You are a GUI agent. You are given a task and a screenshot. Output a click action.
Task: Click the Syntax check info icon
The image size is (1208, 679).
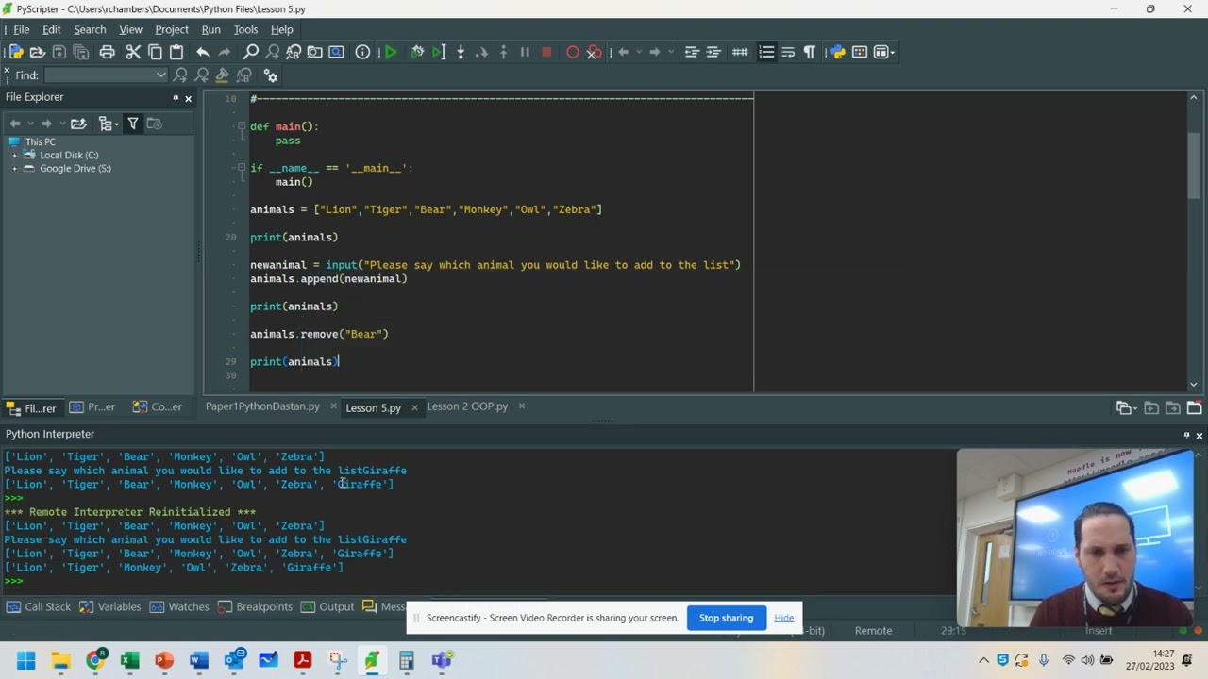pyautogui.click(x=362, y=52)
